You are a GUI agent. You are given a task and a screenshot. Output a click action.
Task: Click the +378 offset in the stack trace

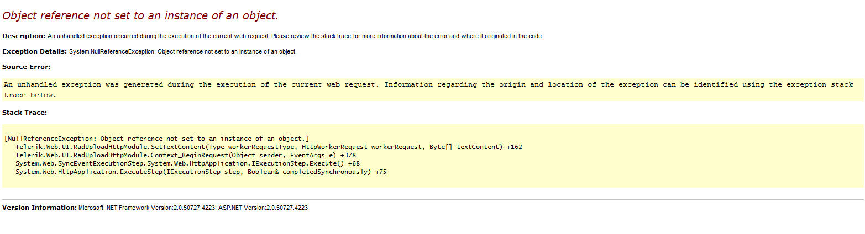coord(348,155)
